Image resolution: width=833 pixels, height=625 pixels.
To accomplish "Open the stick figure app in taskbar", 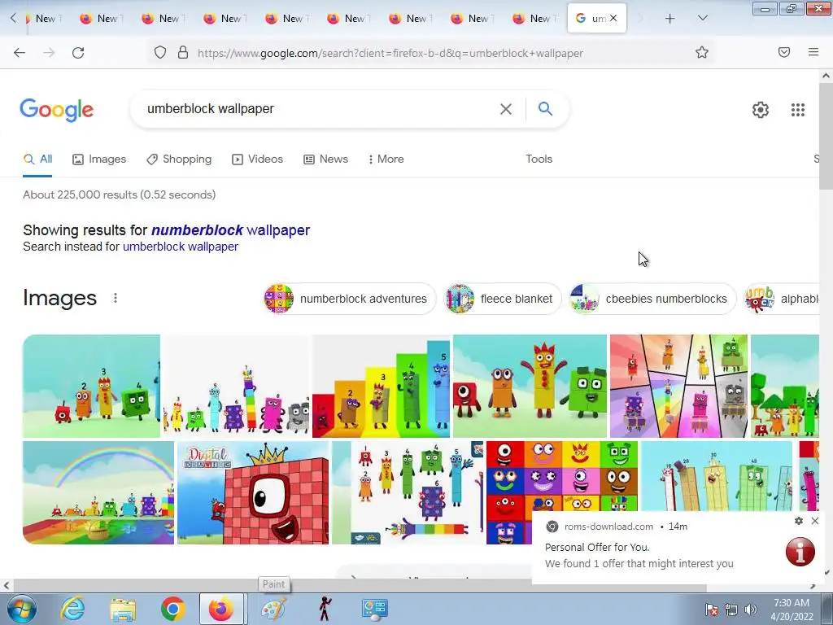I will 325,609.
